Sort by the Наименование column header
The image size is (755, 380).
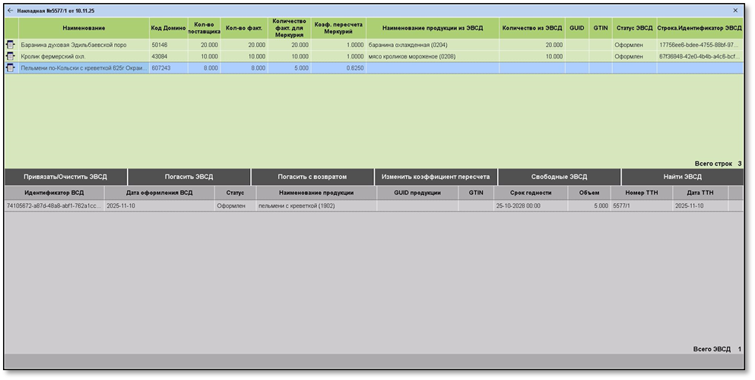click(84, 28)
